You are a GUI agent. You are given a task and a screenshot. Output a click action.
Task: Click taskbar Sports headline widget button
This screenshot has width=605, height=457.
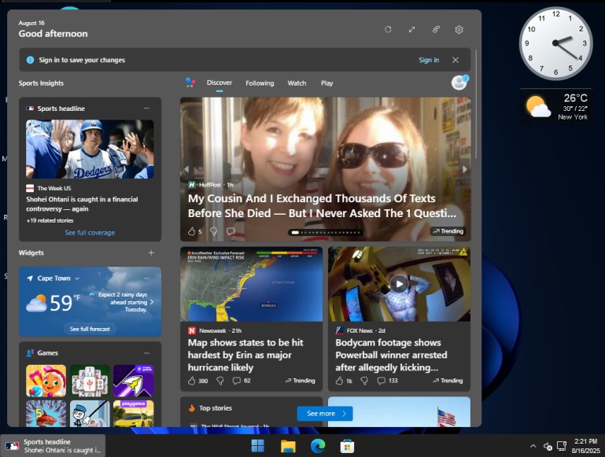pyautogui.click(x=53, y=446)
